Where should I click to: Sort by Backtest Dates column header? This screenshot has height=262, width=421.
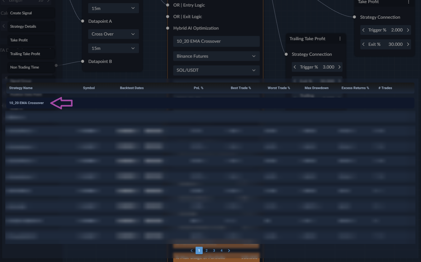click(x=132, y=88)
